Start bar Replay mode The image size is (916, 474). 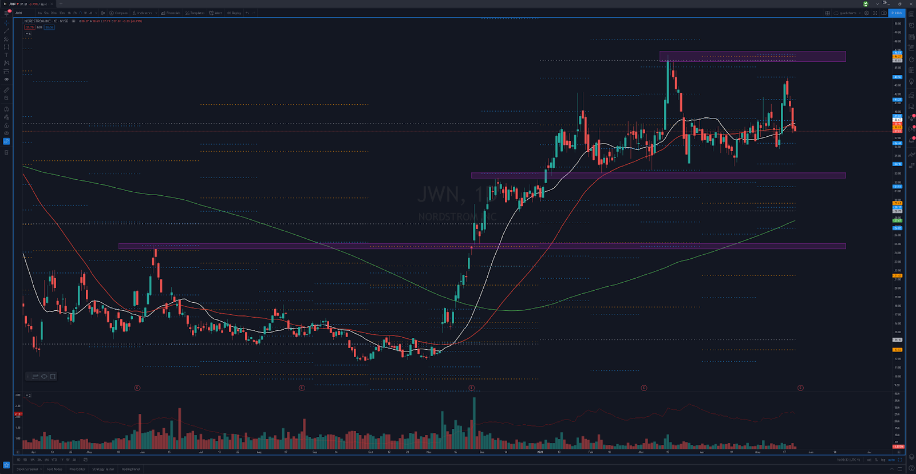coord(234,13)
